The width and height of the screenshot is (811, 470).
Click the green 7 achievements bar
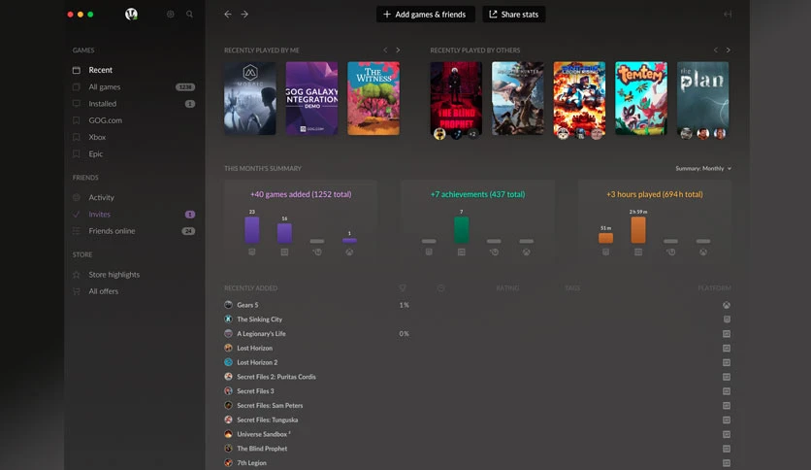(x=462, y=230)
